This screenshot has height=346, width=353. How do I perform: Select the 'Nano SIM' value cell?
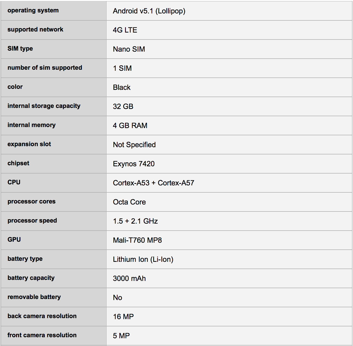[x=129, y=49]
